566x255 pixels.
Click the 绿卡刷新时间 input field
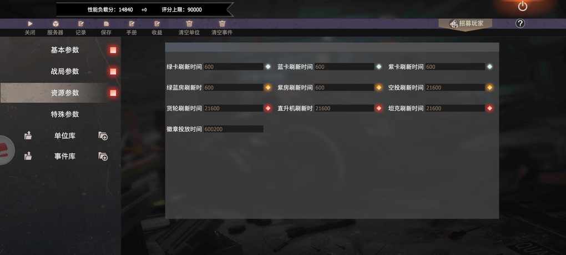tap(233, 67)
